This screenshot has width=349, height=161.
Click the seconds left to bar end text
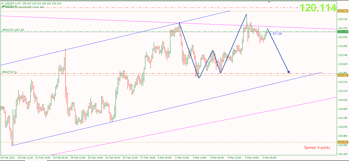click(x=27, y=7)
